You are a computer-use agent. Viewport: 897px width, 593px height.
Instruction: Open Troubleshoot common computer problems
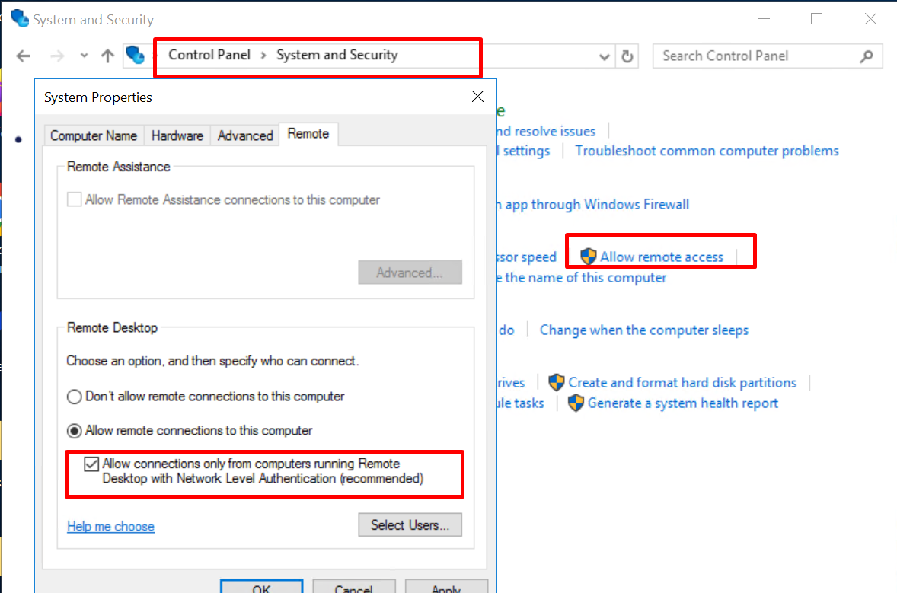[x=707, y=151]
